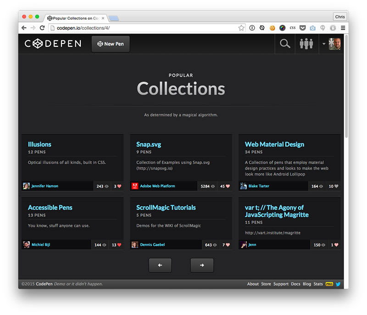Open the CodePen search icon
367x315 pixels.
[284, 44]
